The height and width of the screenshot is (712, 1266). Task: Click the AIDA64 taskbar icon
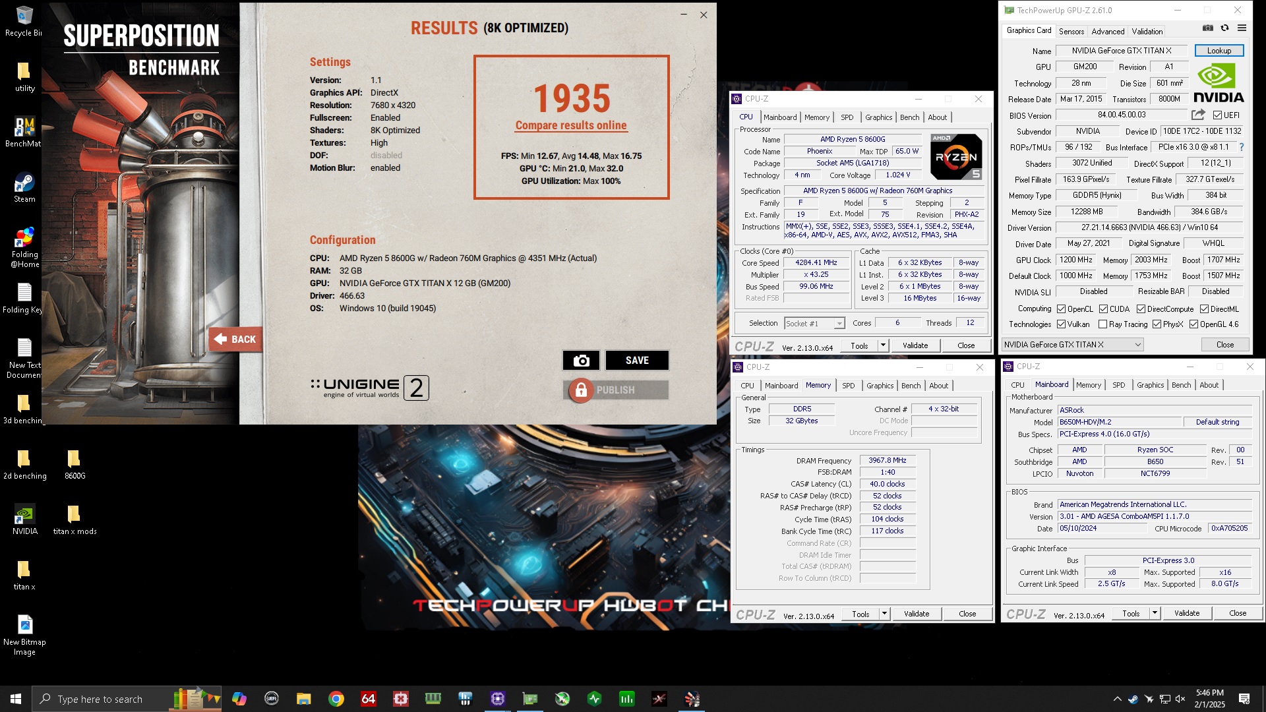point(368,699)
